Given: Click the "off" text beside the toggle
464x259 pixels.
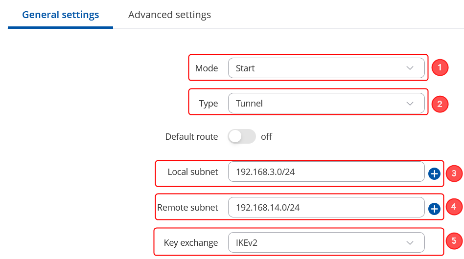Looking at the screenshot, I should coord(266,137).
